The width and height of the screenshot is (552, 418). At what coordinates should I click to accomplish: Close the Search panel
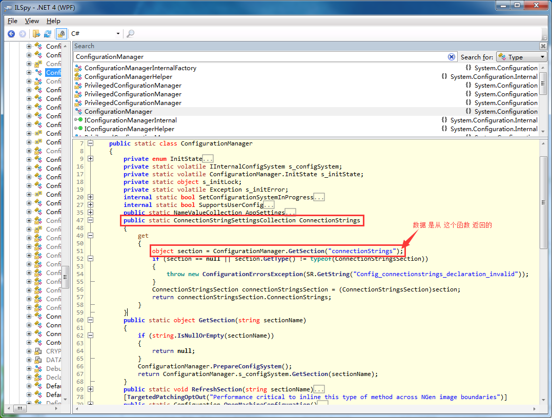point(543,46)
